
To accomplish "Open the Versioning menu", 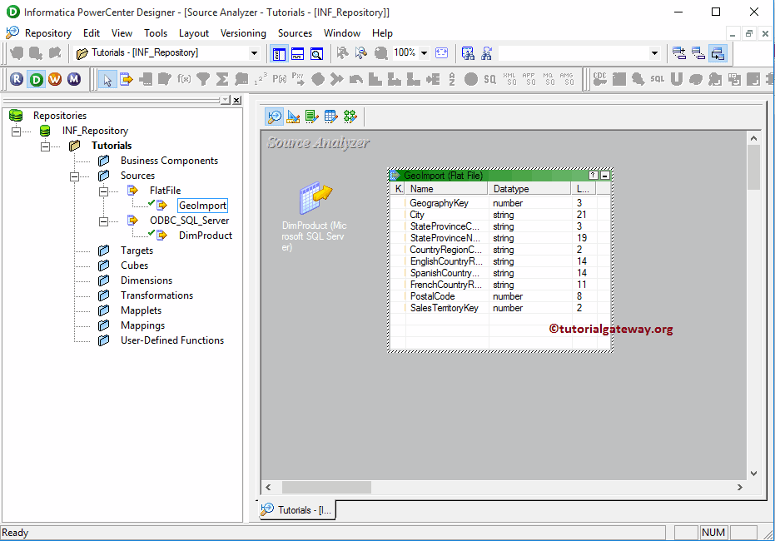I will pos(243,33).
